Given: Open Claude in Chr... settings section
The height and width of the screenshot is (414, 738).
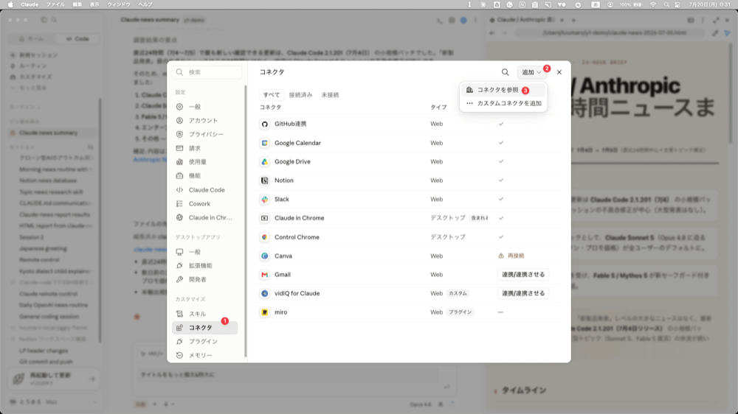Looking at the screenshot, I should click(204, 217).
